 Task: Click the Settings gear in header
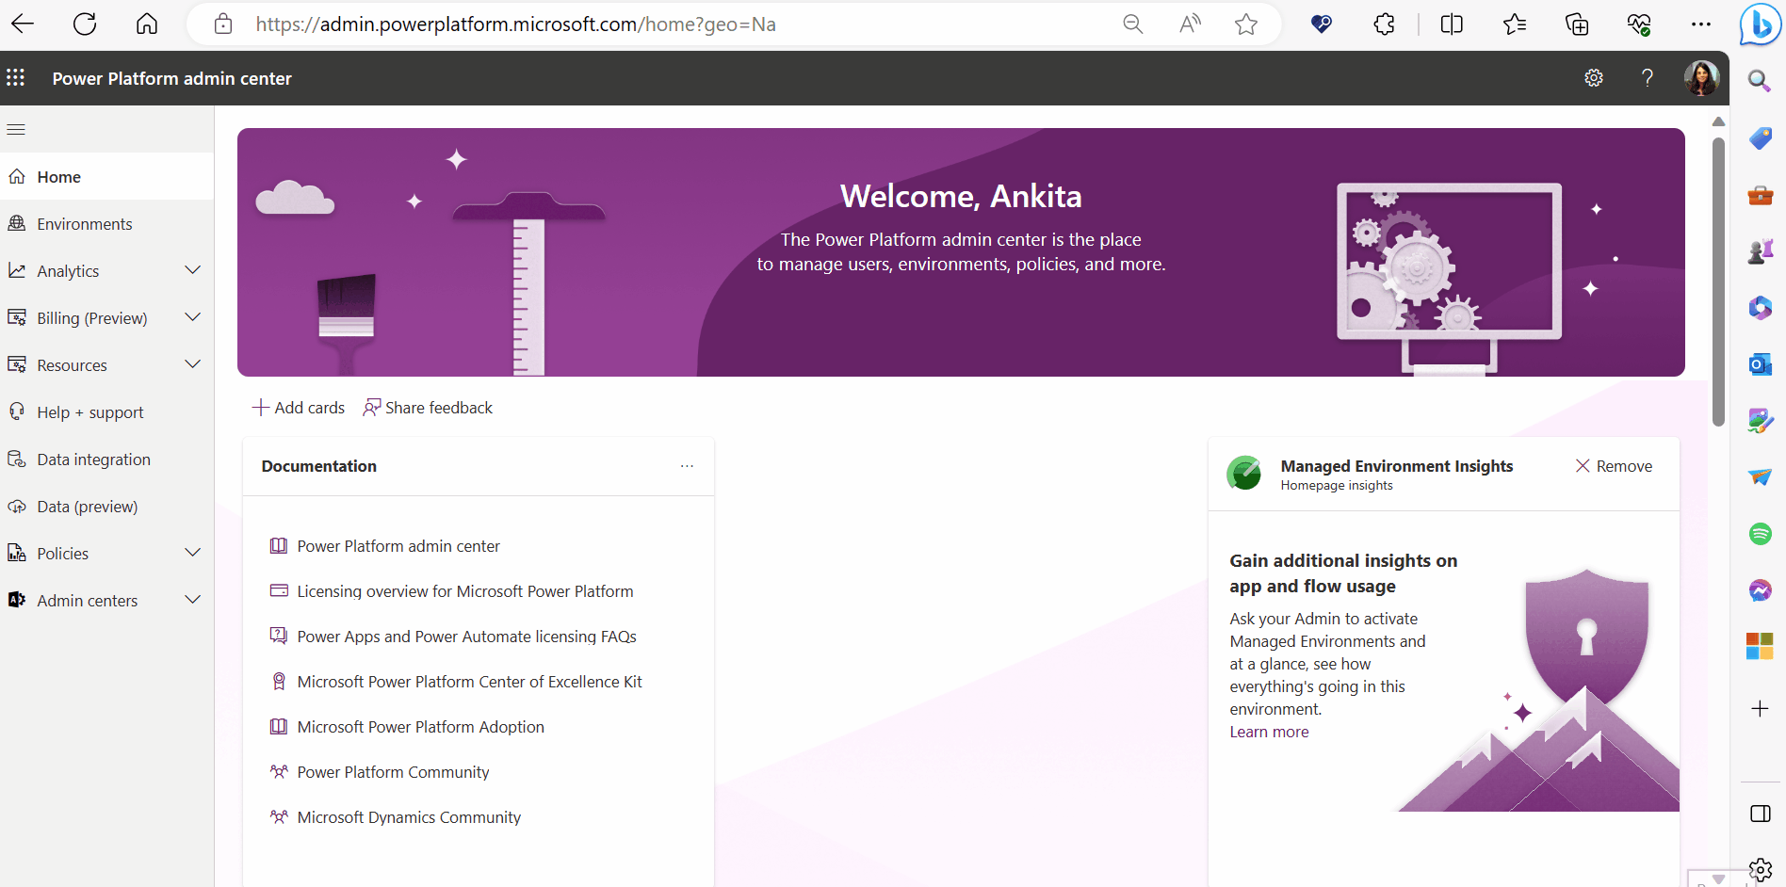point(1593,78)
